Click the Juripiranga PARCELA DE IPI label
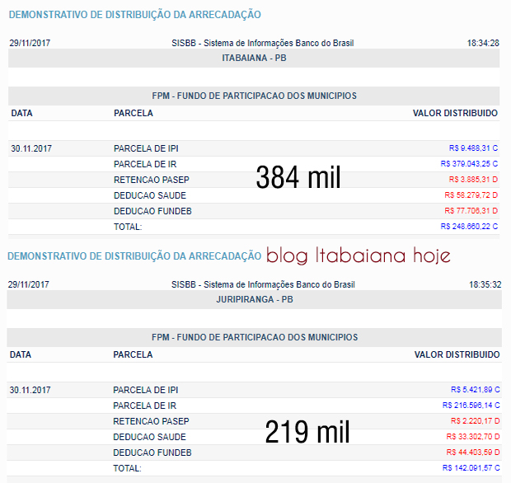 (x=146, y=390)
